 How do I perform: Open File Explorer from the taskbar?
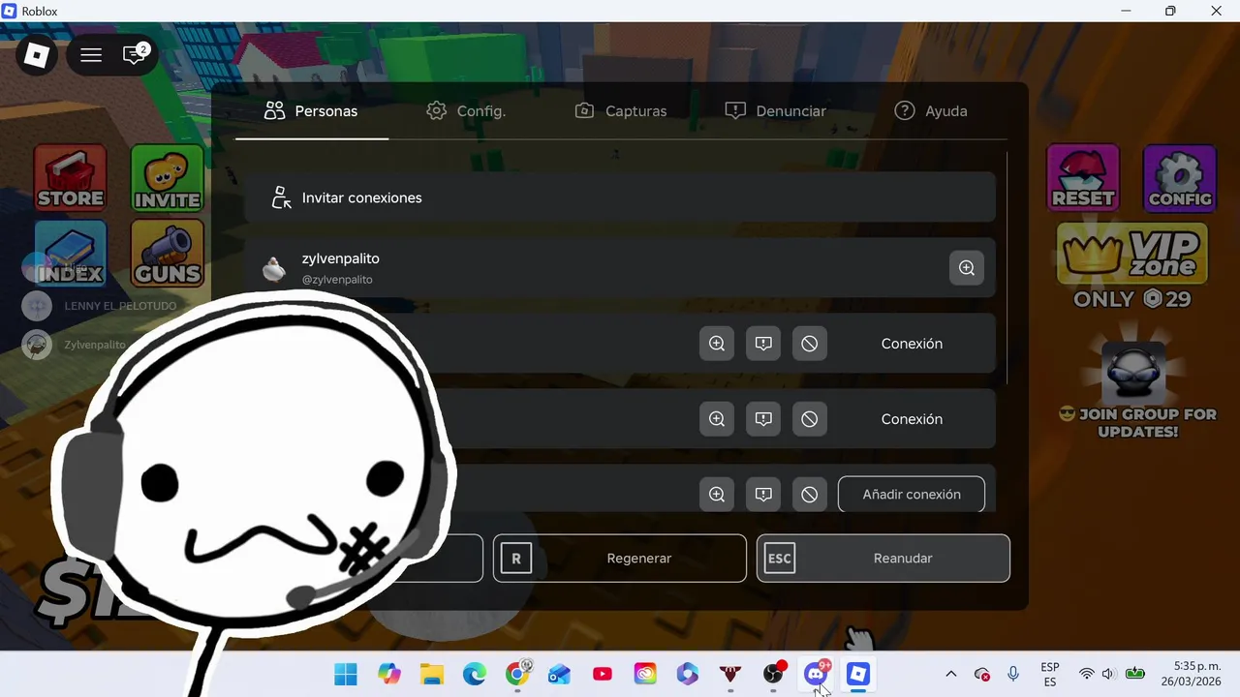click(x=432, y=675)
